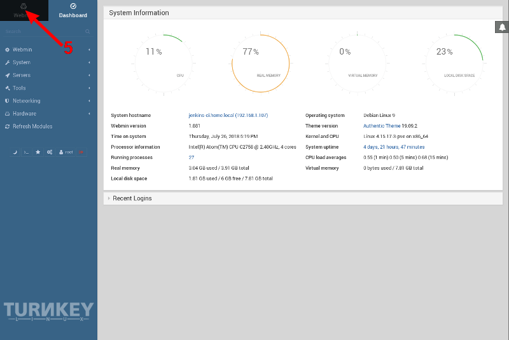The width and height of the screenshot is (509, 340).
Task: Switch to the Webmin tab
Action: (24, 10)
